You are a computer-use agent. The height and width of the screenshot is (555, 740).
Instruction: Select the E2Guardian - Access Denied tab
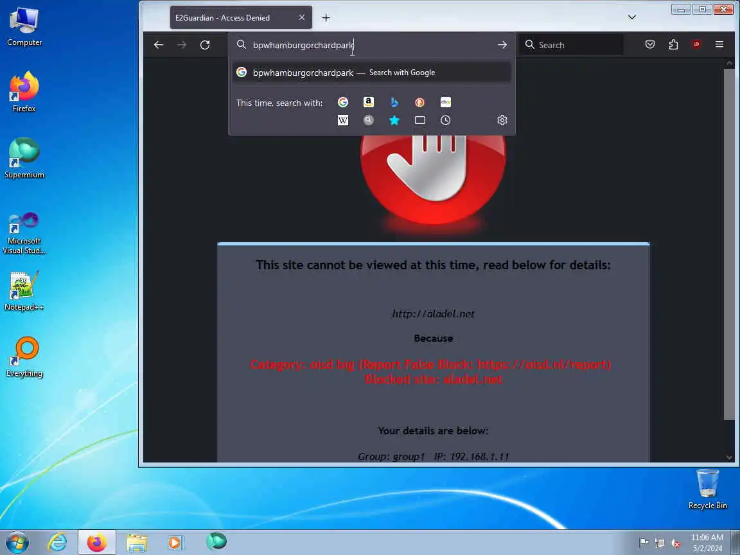coord(241,17)
